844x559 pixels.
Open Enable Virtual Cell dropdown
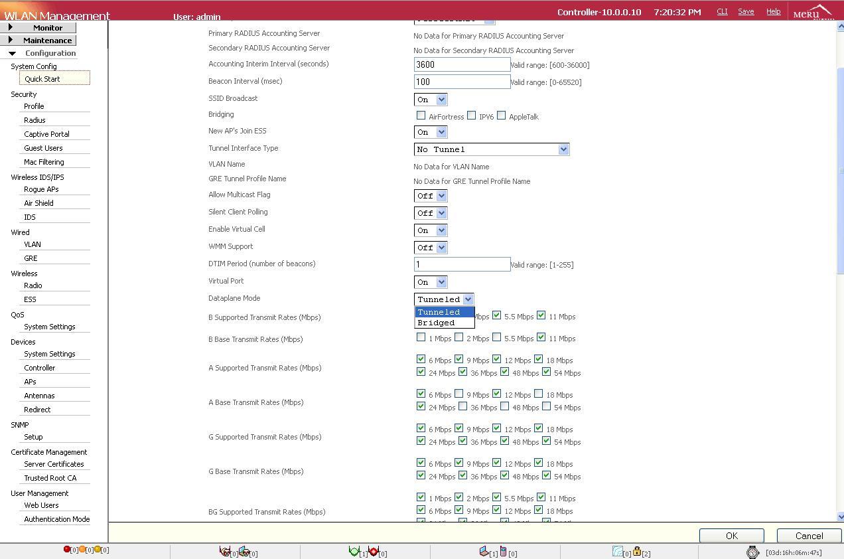[431, 230]
